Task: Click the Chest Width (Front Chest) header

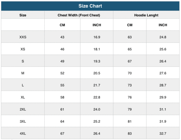Action: pyautogui.click(x=79, y=15)
